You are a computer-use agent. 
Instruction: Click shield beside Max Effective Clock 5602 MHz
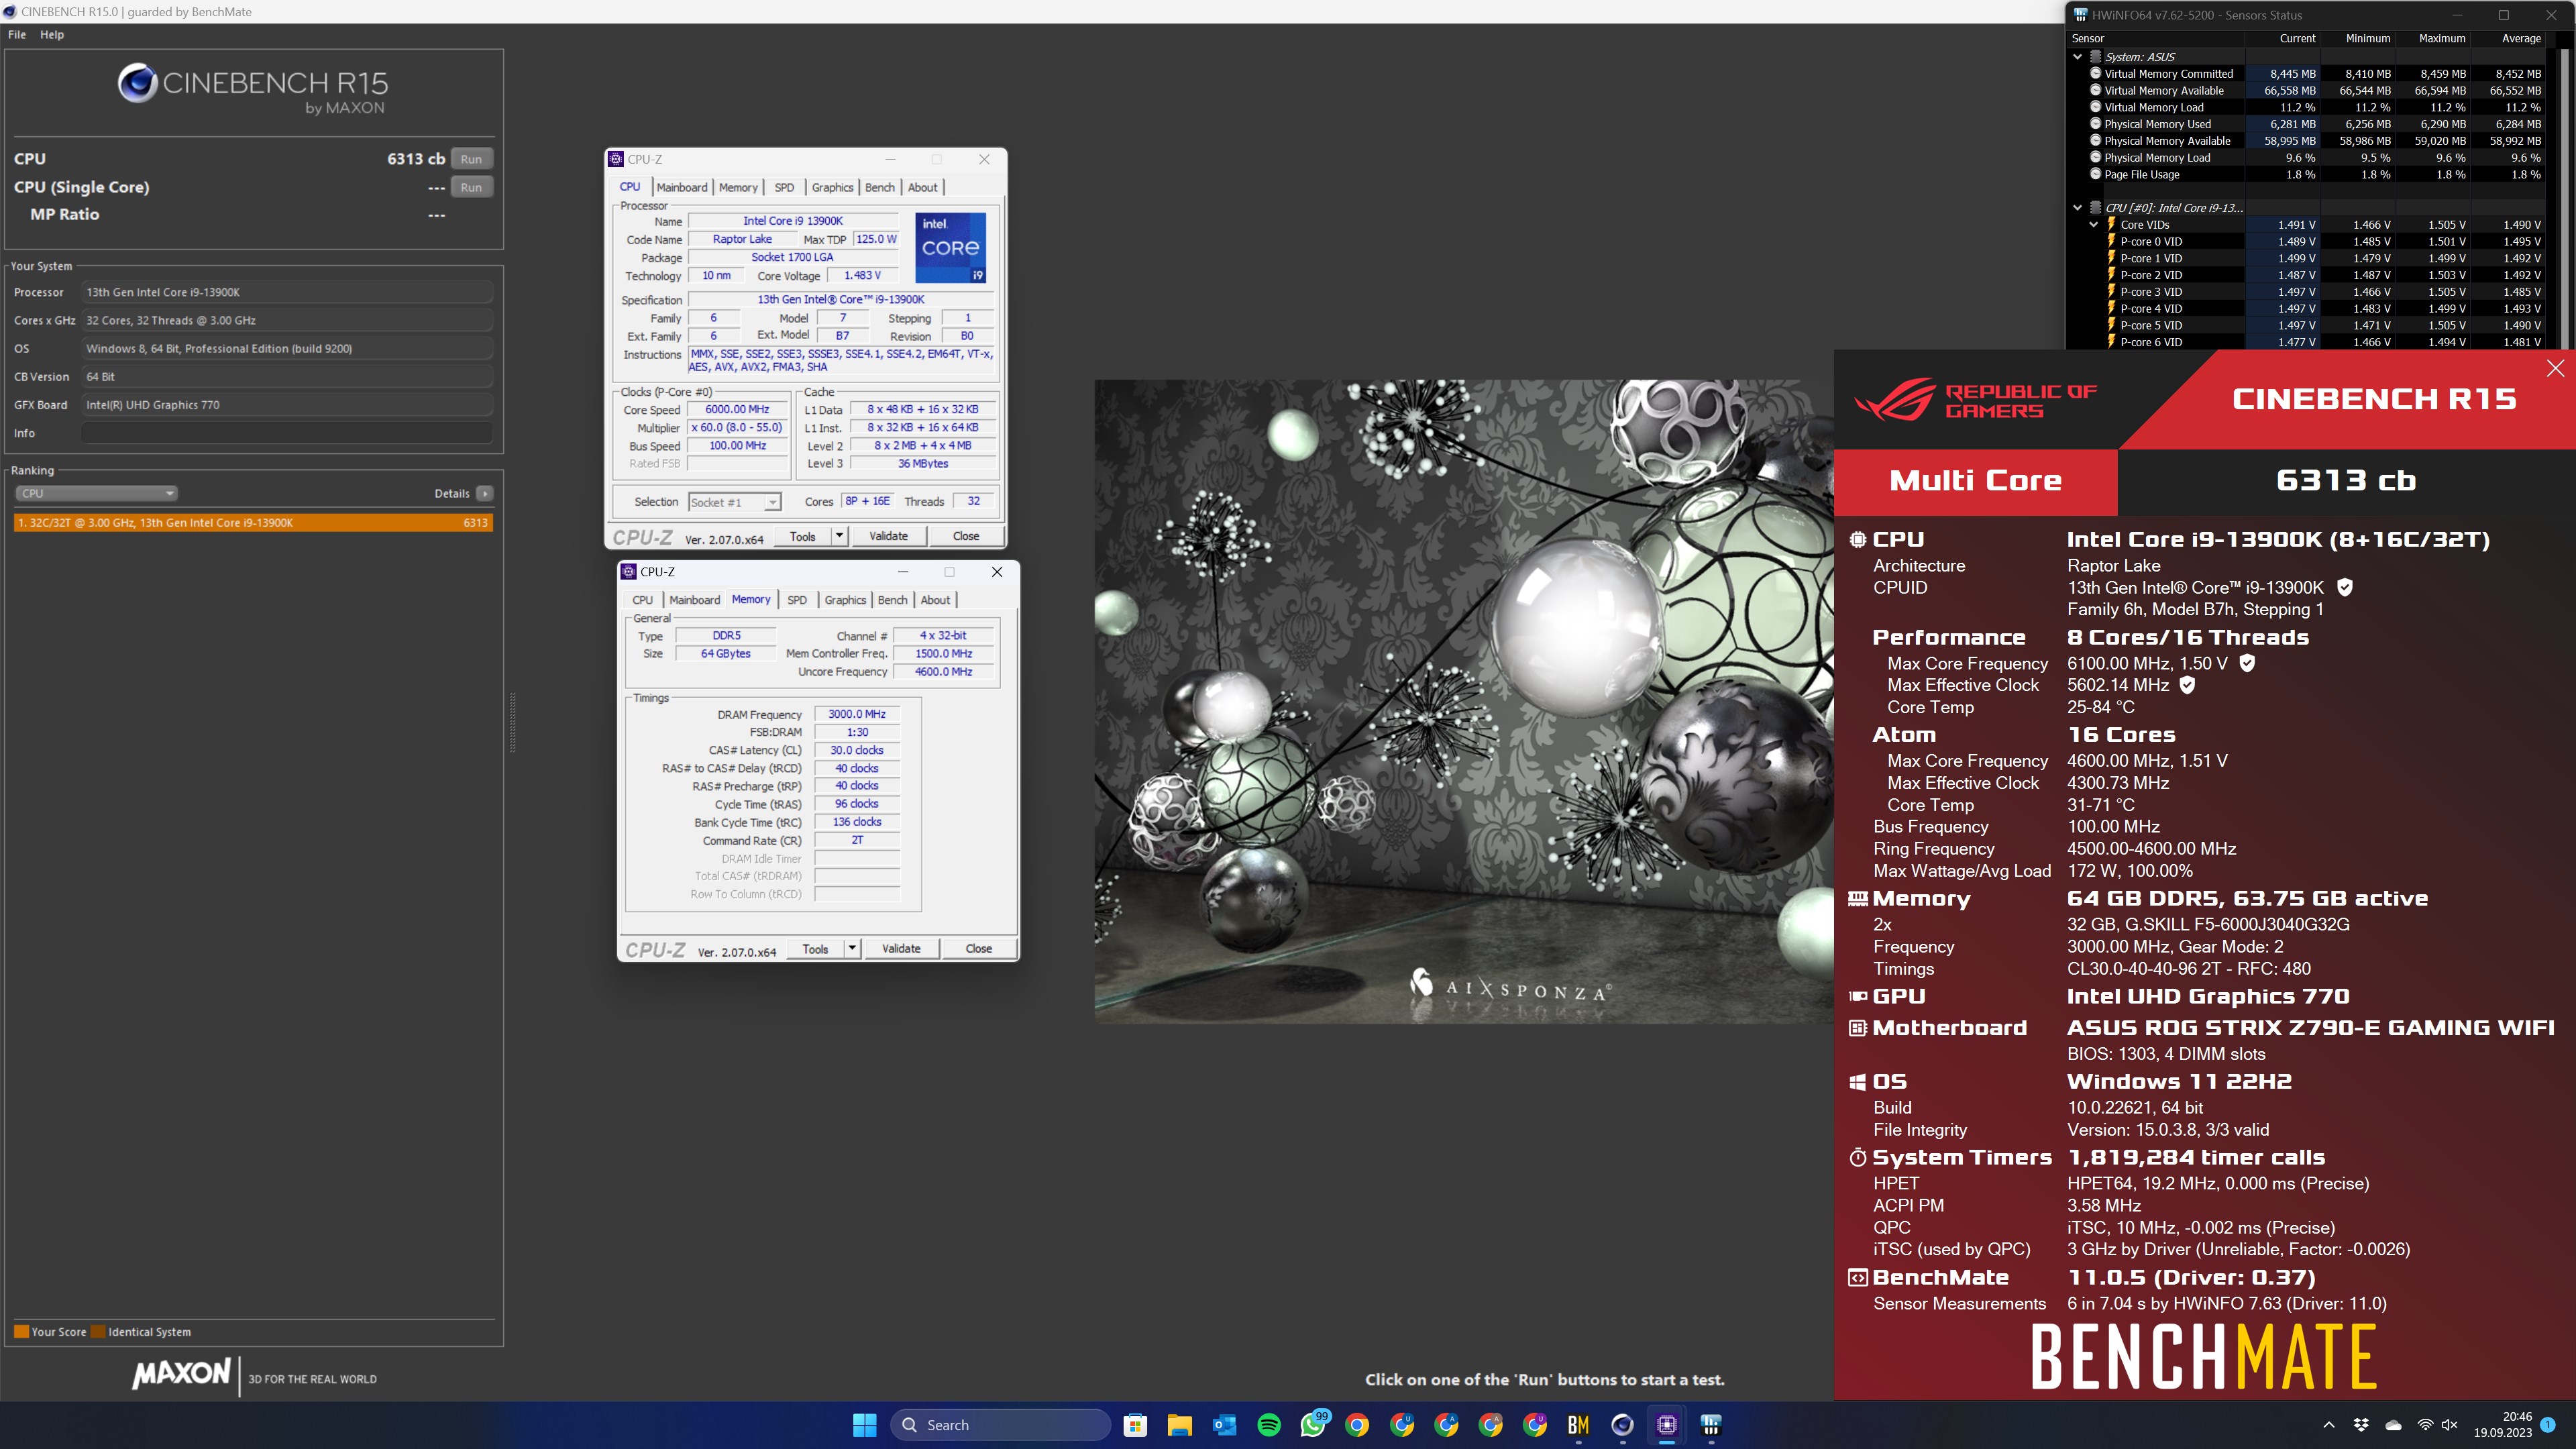(2187, 685)
